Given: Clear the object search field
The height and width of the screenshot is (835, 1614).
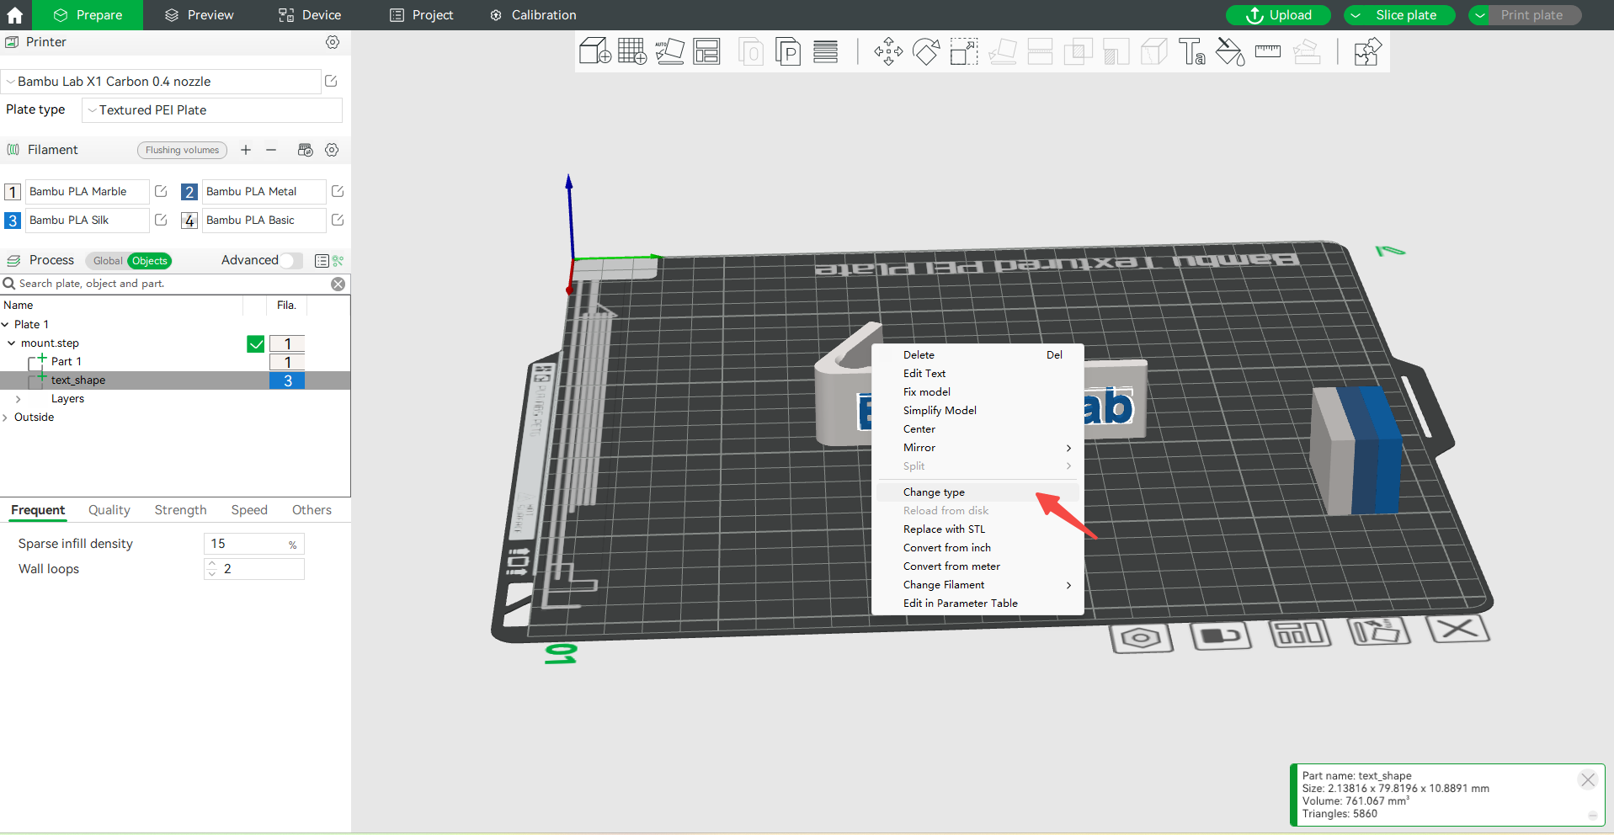Looking at the screenshot, I should (338, 284).
